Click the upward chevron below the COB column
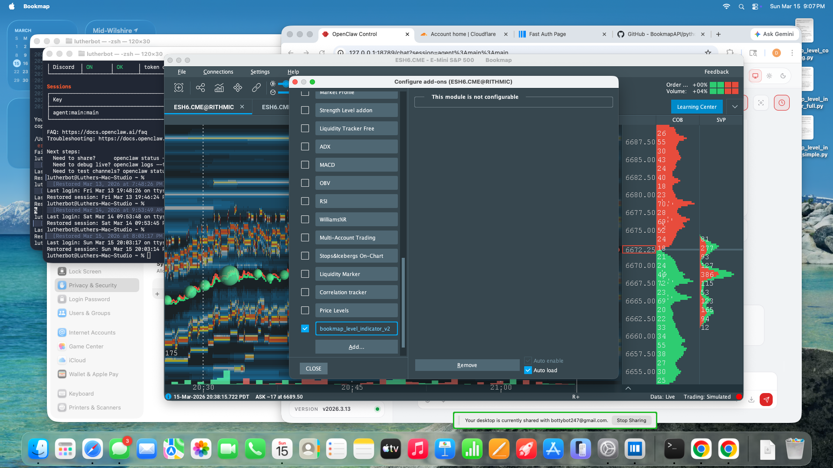The width and height of the screenshot is (833, 468). coord(628,388)
